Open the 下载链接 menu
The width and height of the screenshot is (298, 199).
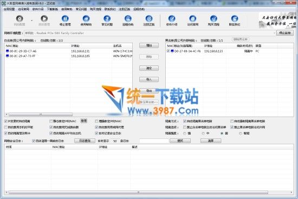[x=52, y=9]
